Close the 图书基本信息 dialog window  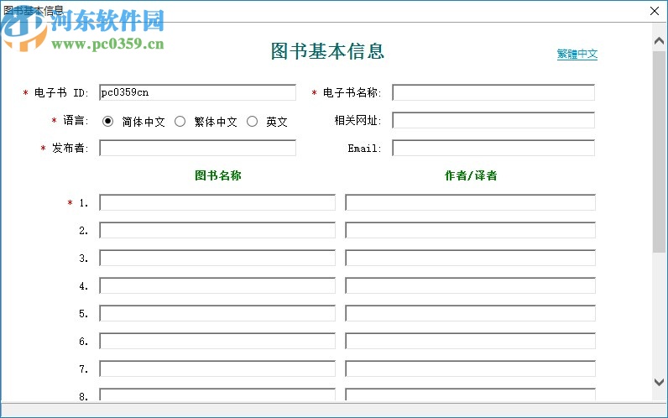pos(655,11)
